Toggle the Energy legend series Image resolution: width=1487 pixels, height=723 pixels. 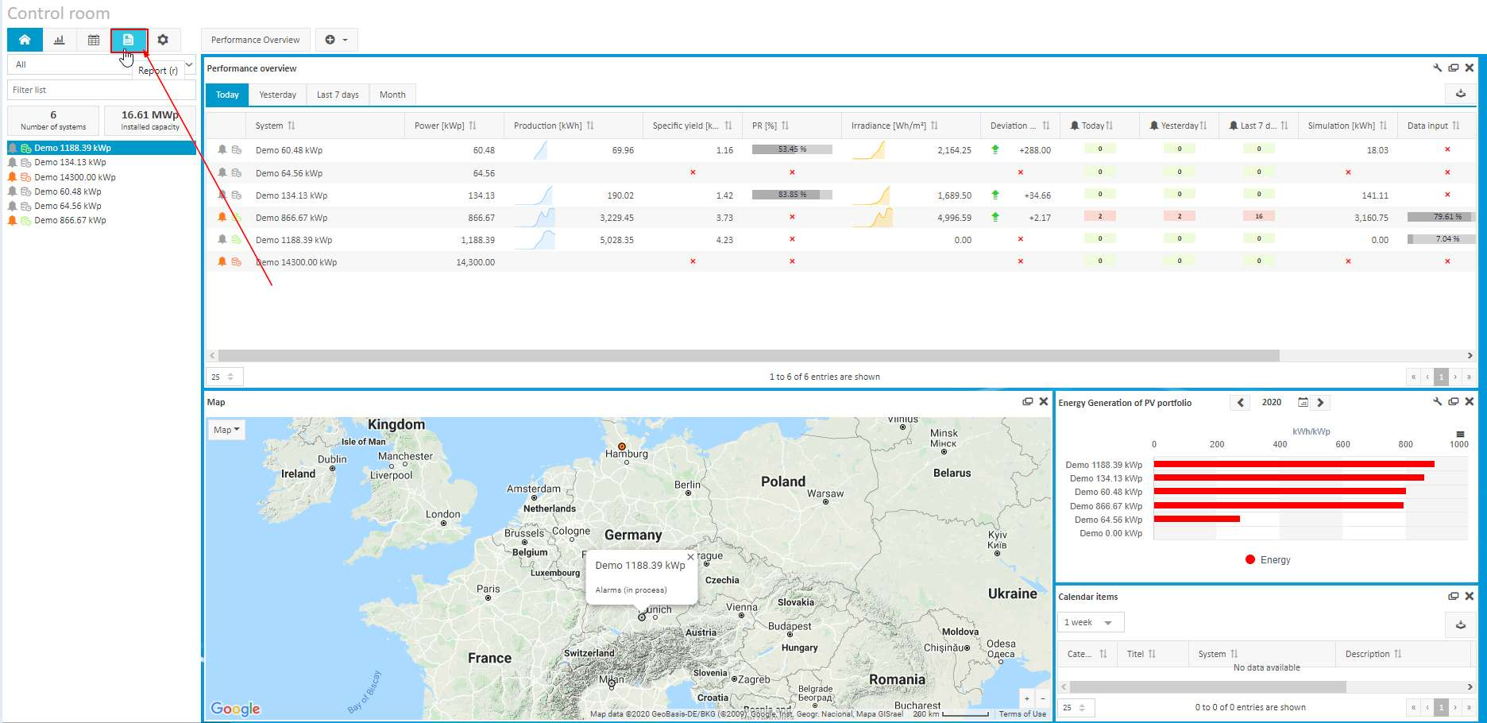coord(1268,560)
